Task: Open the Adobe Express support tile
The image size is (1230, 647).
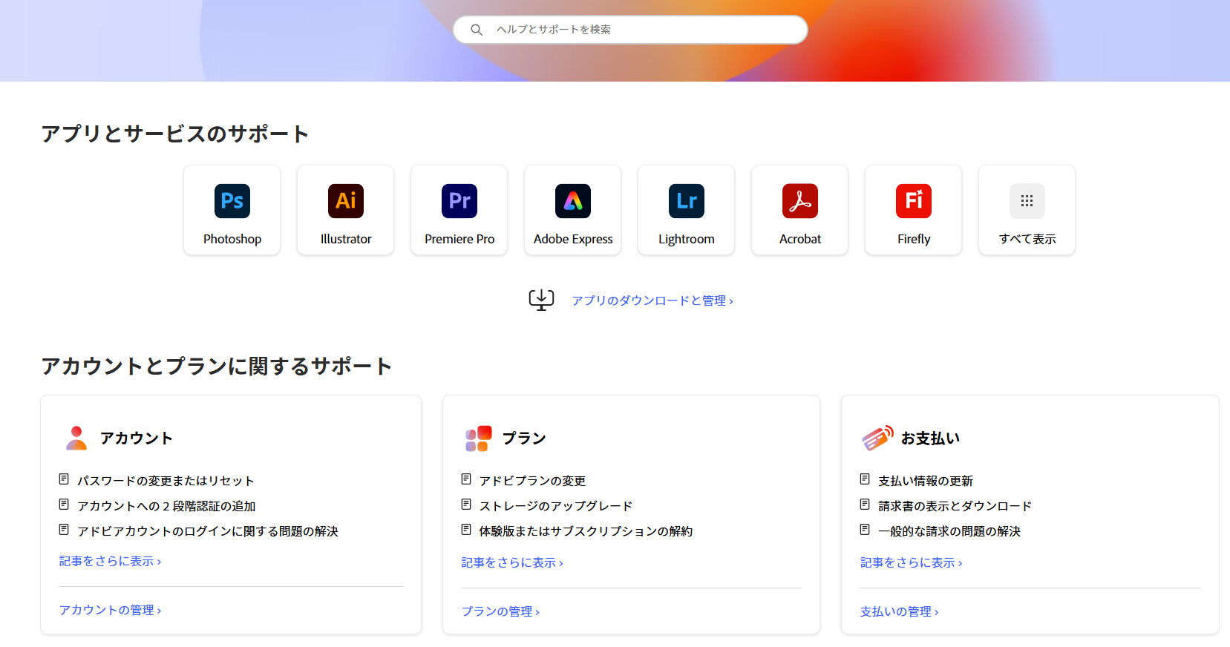Action: pos(573,210)
